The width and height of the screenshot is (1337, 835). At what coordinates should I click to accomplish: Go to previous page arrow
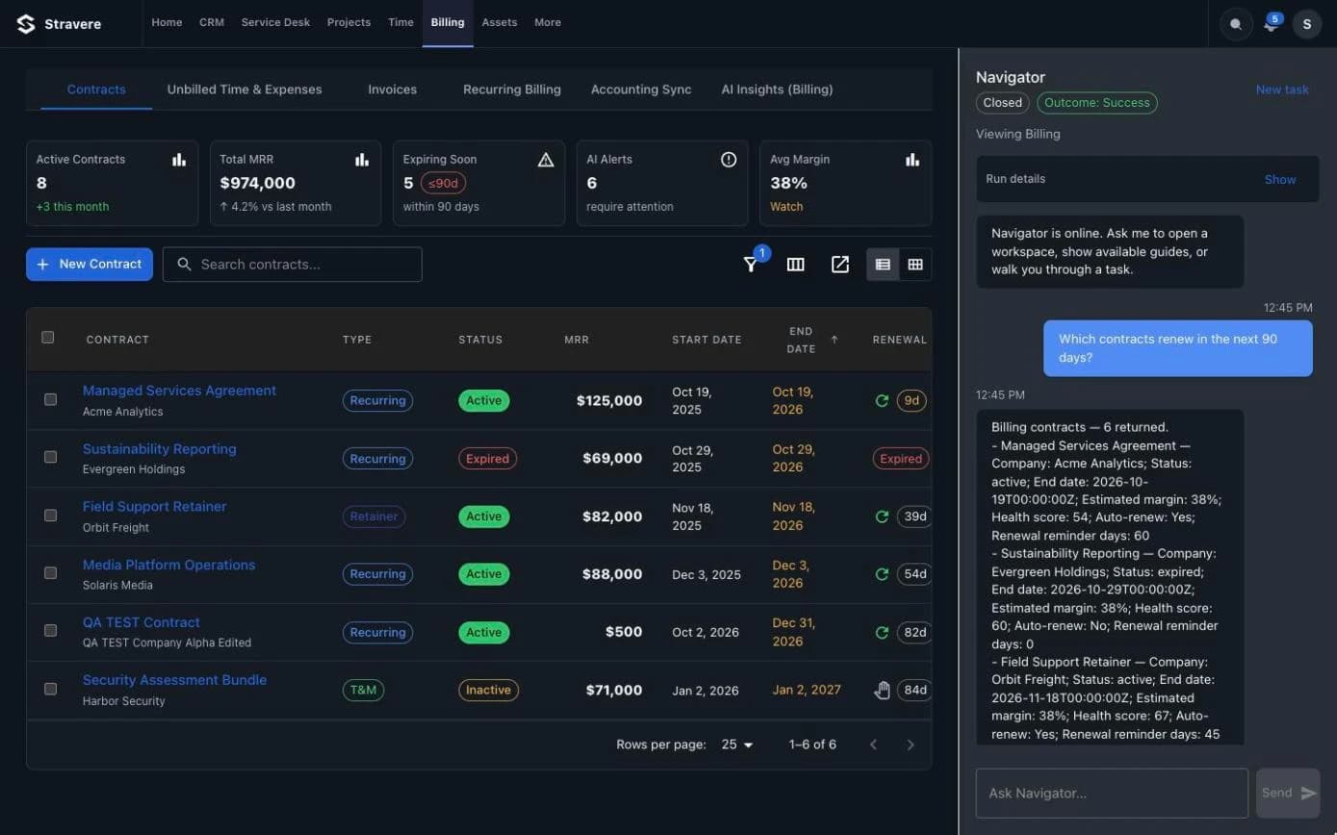pos(874,745)
